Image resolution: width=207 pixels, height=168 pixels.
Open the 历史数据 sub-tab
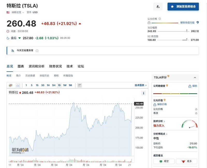[x=30, y=76]
